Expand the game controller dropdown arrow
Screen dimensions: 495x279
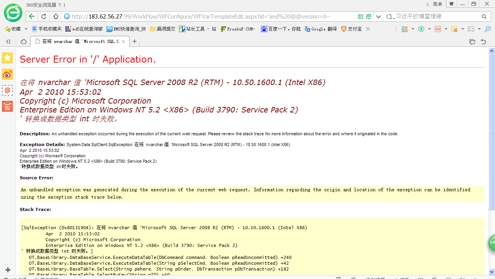[479, 29]
